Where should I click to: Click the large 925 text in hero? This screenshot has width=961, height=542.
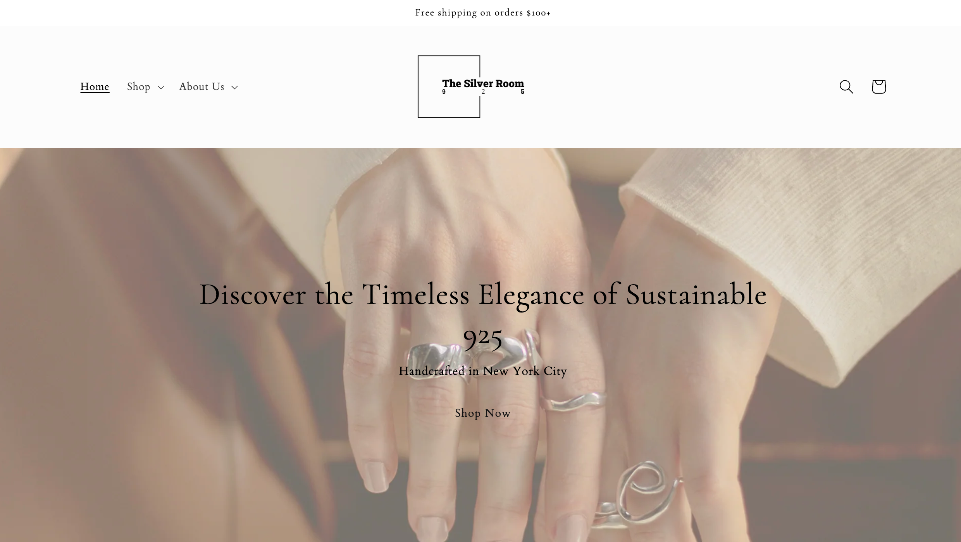pos(483,337)
